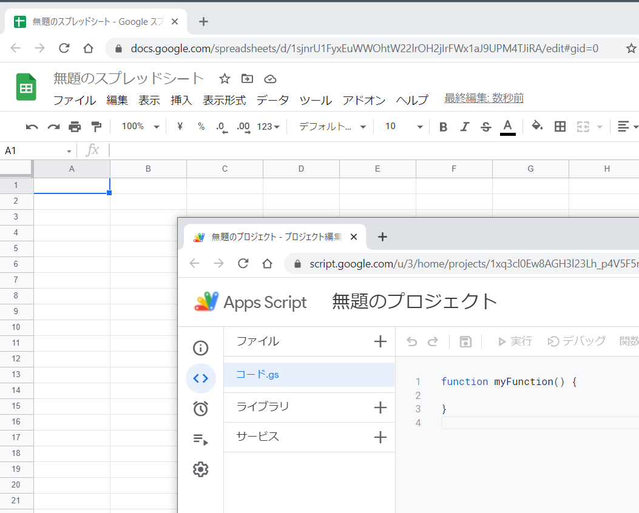Click the print icon in Sheets
This screenshot has width=639, height=513.
[x=75, y=127]
